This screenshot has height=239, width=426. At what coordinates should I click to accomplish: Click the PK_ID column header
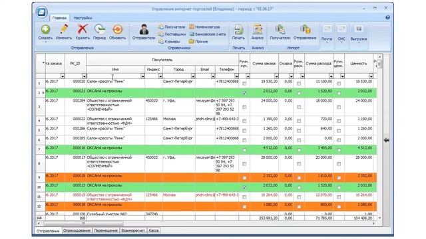(x=75, y=64)
